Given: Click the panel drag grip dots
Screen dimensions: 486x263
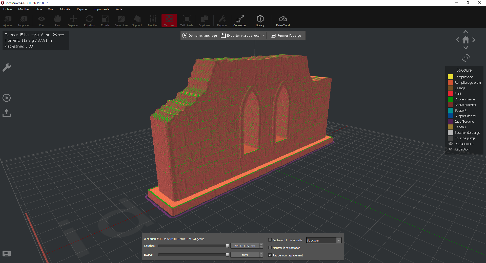Looking at the screenshot, I should pos(243,235).
